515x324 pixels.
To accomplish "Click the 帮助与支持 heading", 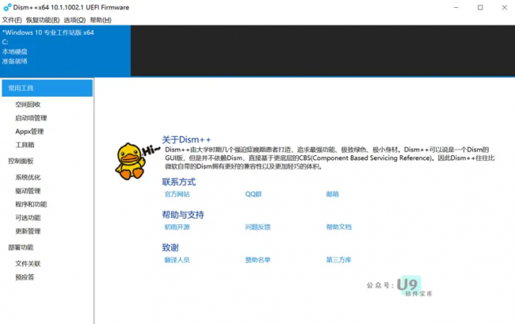I will click(183, 215).
